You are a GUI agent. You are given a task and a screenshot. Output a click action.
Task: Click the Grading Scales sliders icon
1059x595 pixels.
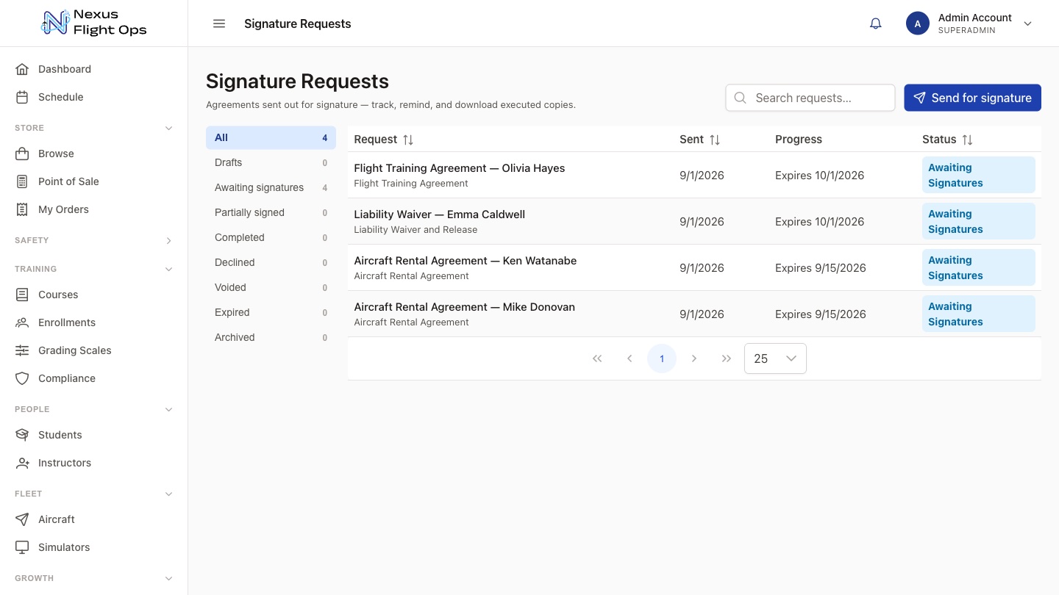[22, 350]
